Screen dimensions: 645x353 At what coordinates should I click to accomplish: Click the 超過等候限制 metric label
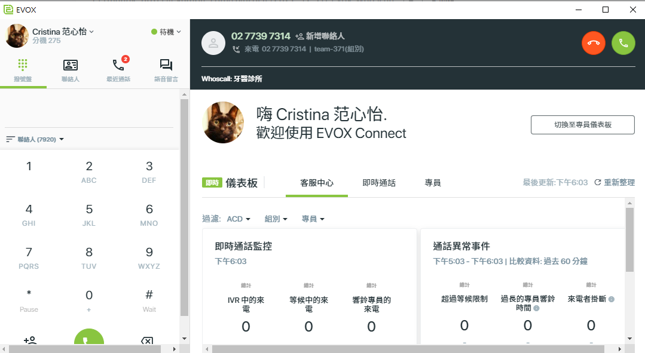pyautogui.click(x=464, y=299)
